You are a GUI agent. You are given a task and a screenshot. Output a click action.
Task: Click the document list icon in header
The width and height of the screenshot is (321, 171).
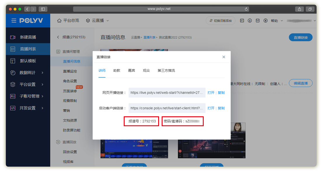(x=242, y=21)
